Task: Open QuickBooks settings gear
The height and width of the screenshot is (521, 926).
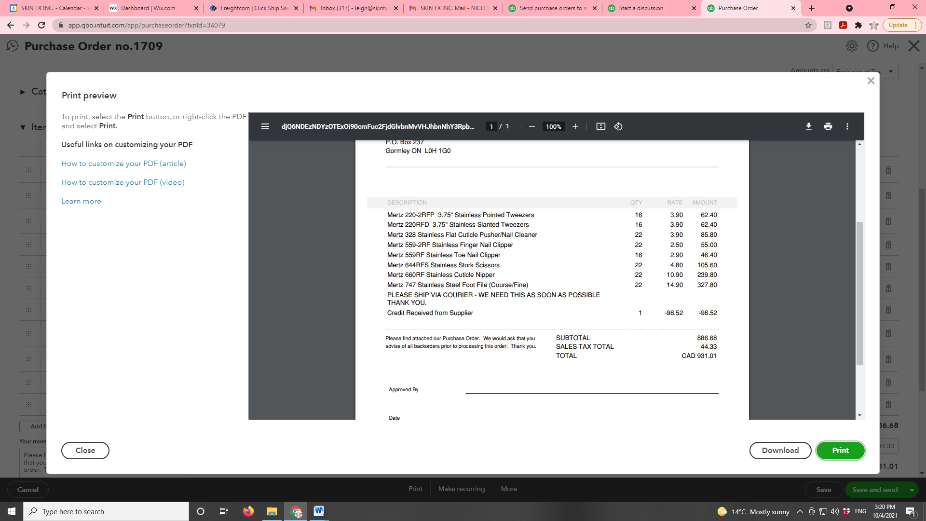Action: (x=852, y=46)
